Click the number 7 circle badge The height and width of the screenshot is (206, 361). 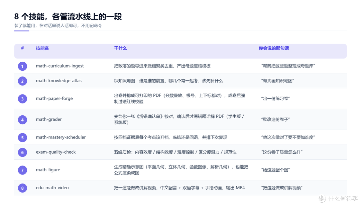22,170
